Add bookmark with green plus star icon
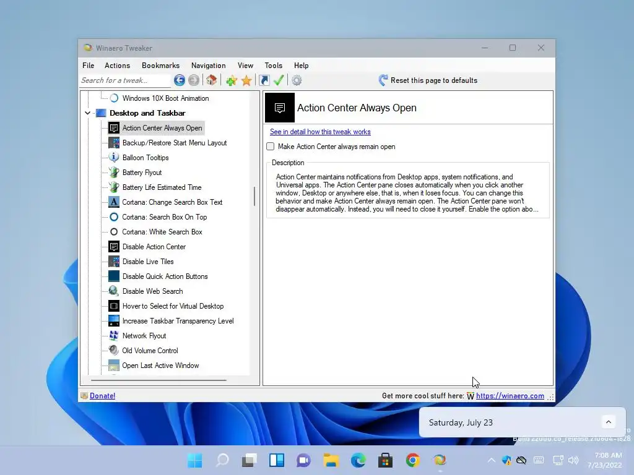Viewport: 634px width, 475px height. pos(232,80)
